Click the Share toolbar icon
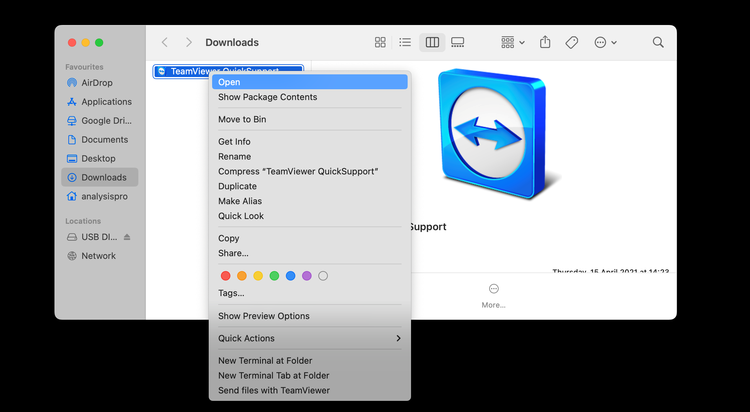Image resolution: width=750 pixels, height=412 pixels. tap(545, 42)
